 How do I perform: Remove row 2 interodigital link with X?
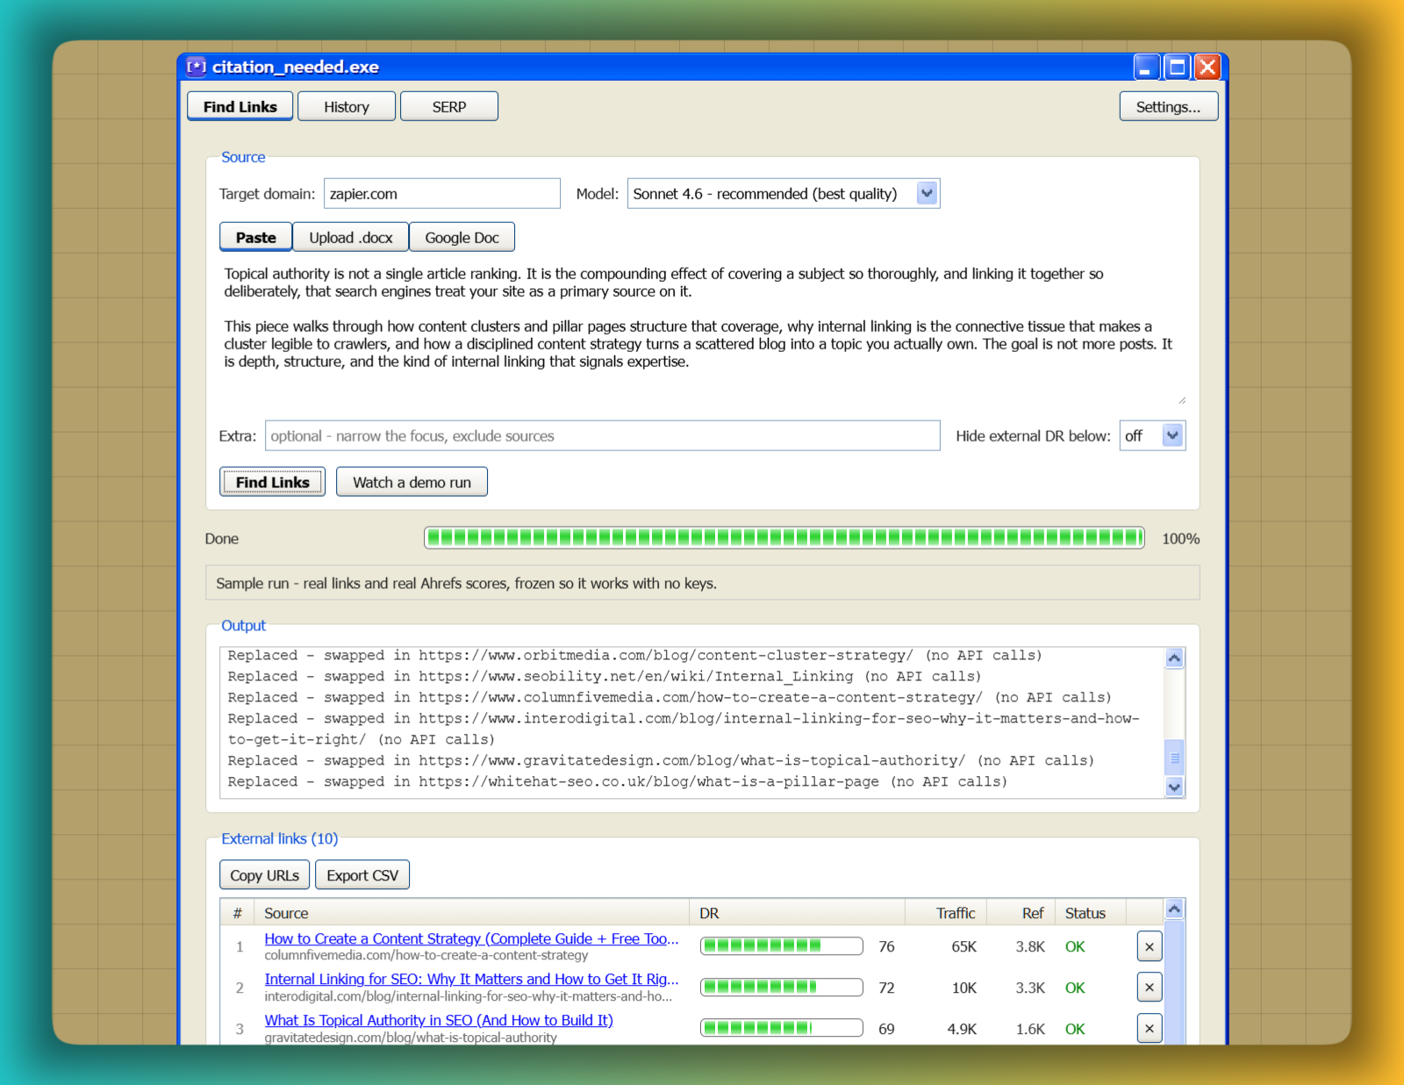pos(1150,988)
